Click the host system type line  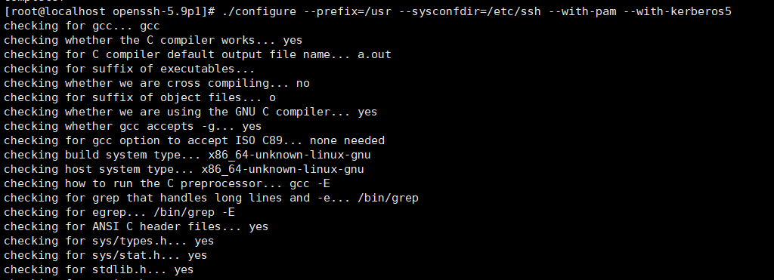click(x=184, y=169)
